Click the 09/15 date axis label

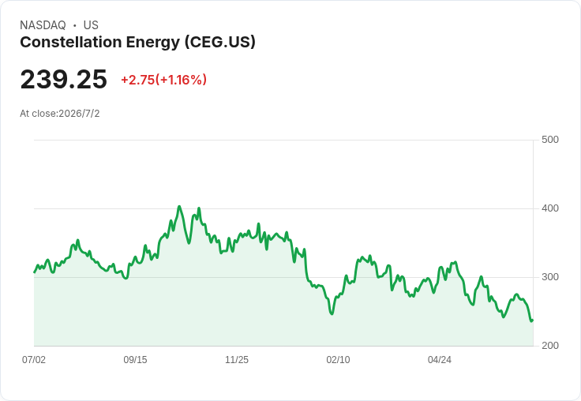(x=135, y=359)
